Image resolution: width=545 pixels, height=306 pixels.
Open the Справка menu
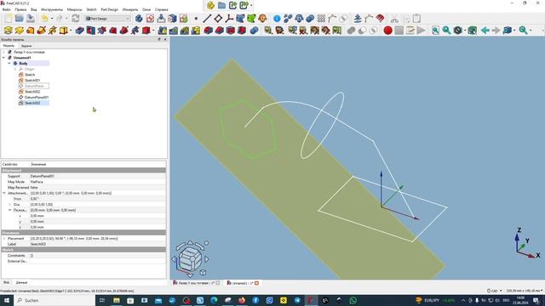click(x=161, y=9)
